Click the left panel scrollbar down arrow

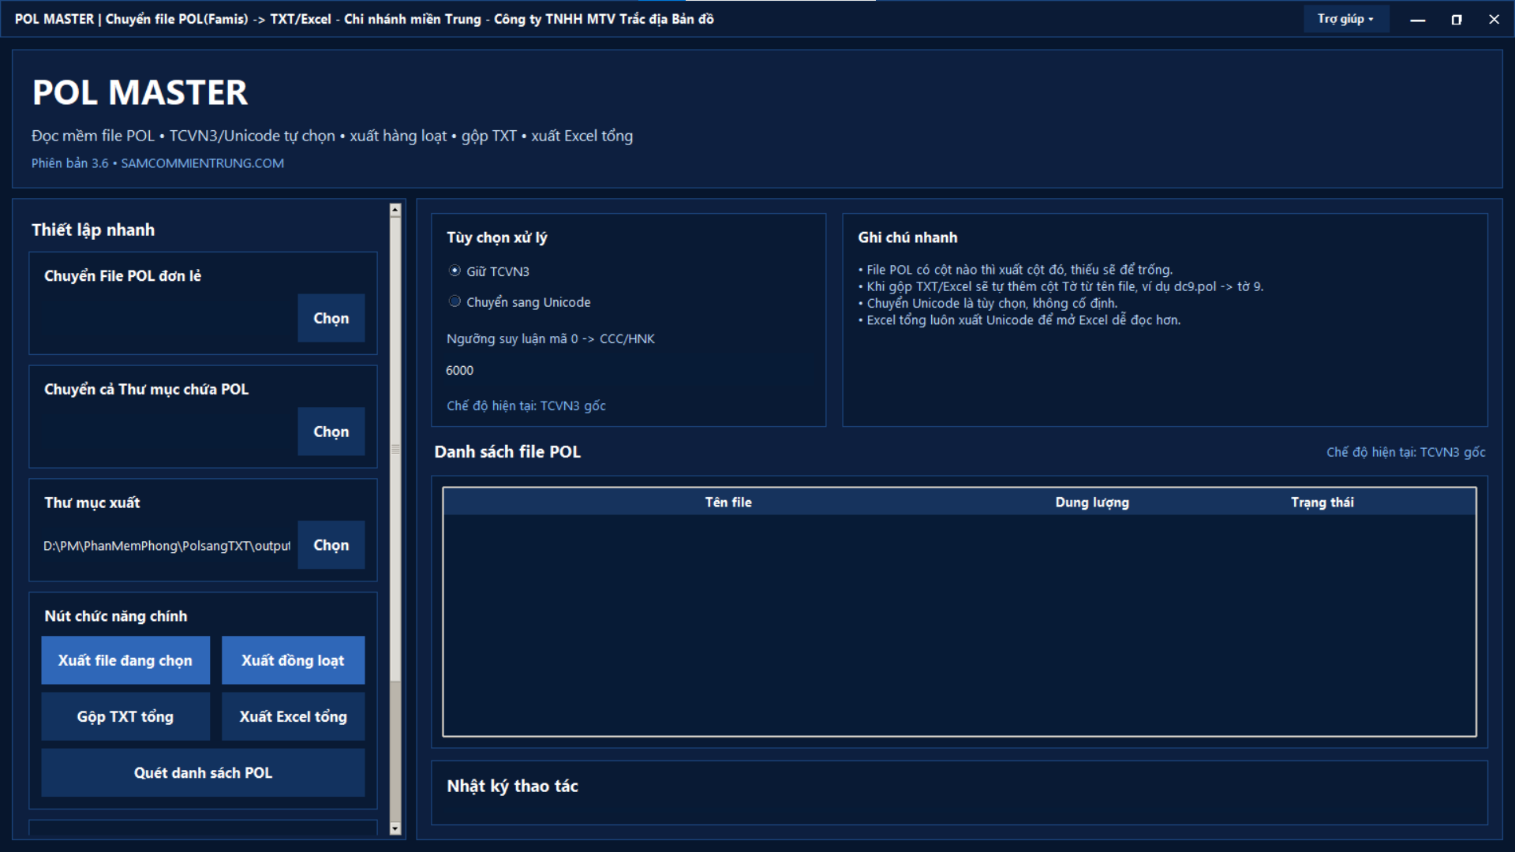point(395,829)
